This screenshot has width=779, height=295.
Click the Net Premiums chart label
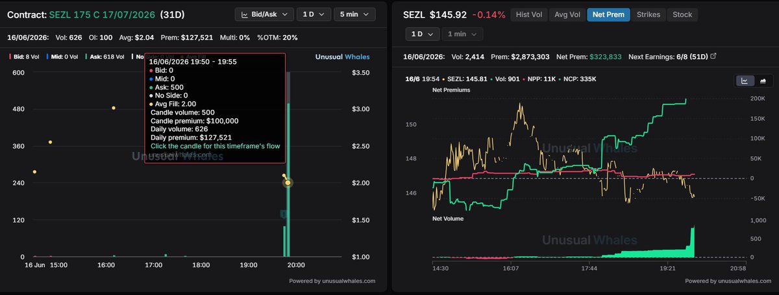[x=451, y=90]
